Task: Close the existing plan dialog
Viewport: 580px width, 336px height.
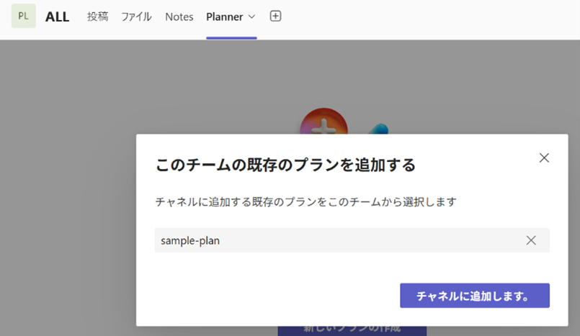Action: 544,158
